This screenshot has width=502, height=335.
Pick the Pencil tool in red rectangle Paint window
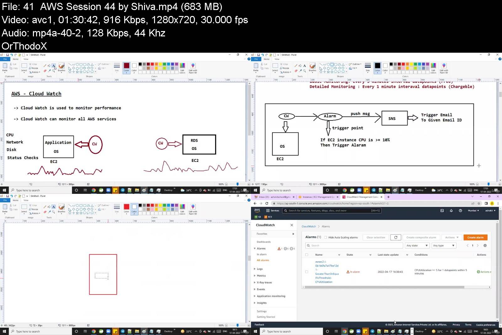click(45, 207)
